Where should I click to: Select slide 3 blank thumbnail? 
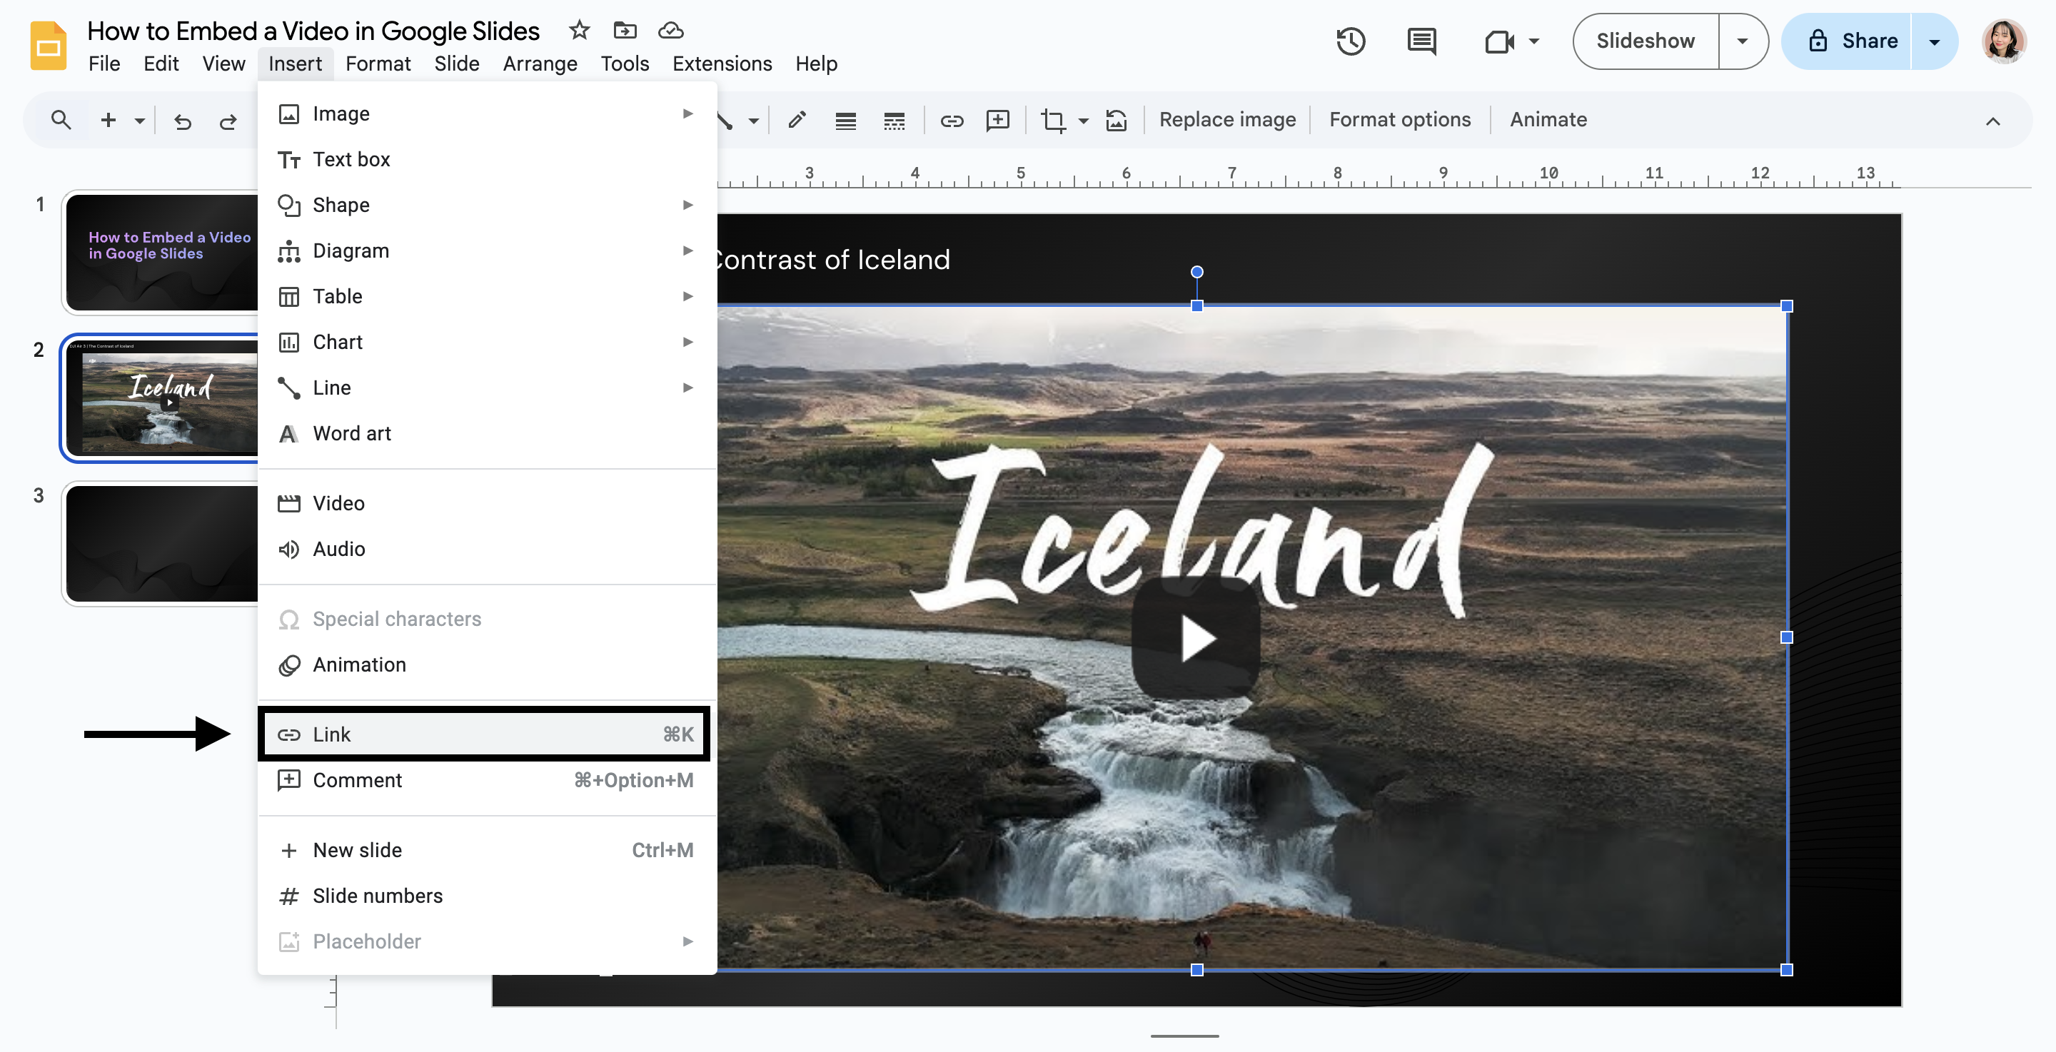pyautogui.click(x=162, y=544)
